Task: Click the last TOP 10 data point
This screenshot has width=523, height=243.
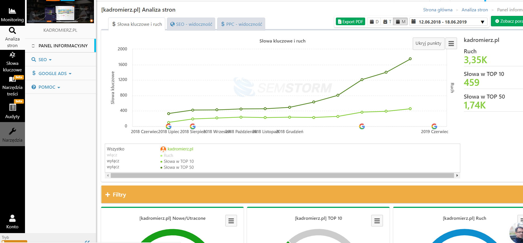Action: 410,109
